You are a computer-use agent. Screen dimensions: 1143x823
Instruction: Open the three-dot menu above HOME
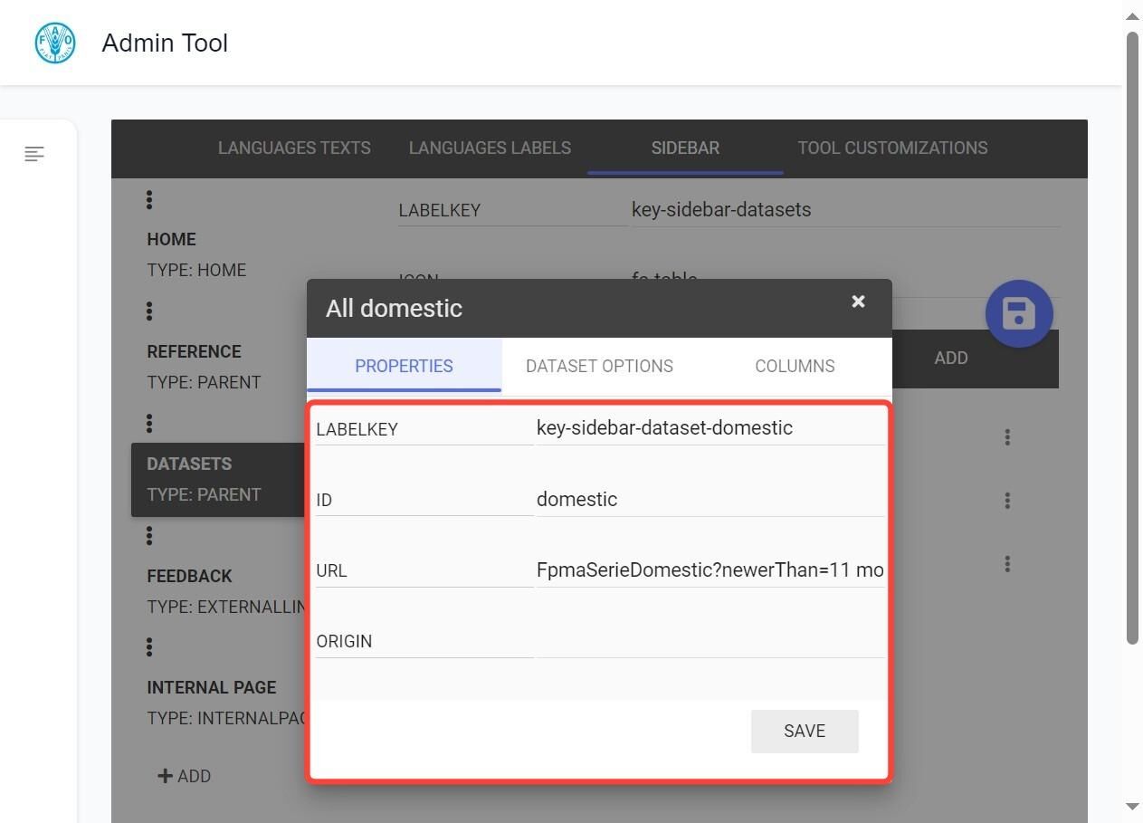[149, 200]
